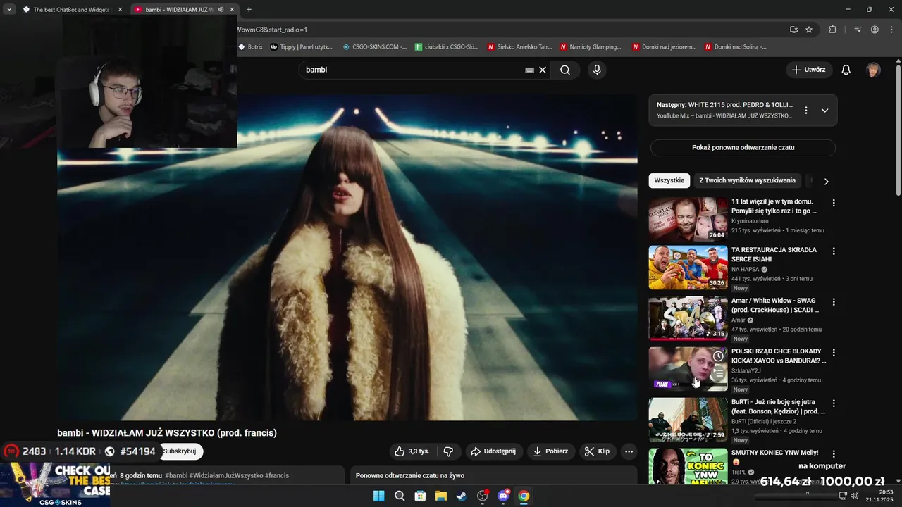Click the taskbar volume speaker icon
The height and width of the screenshot is (507, 902).
click(854, 496)
